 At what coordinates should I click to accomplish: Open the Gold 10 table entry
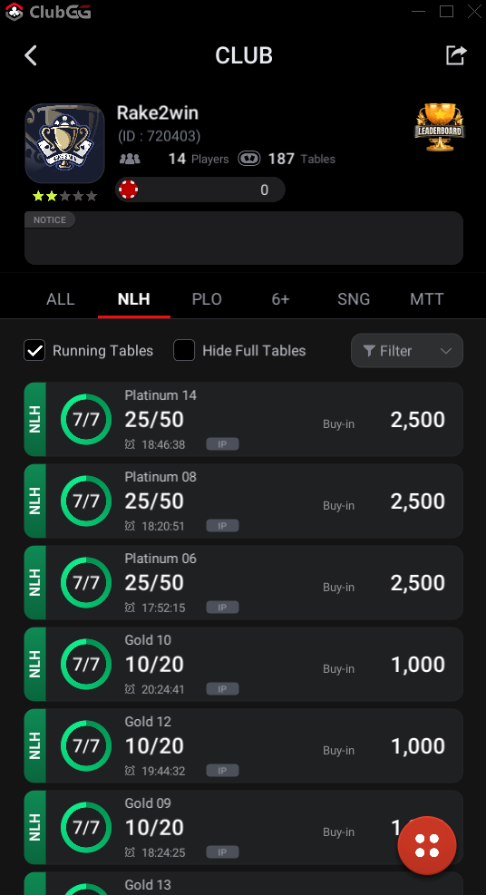(x=244, y=665)
